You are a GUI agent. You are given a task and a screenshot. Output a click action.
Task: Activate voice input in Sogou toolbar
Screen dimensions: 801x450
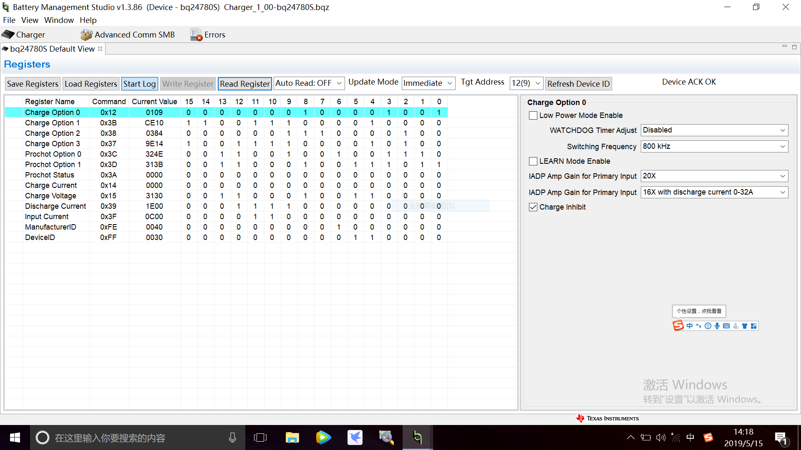(717, 326)
